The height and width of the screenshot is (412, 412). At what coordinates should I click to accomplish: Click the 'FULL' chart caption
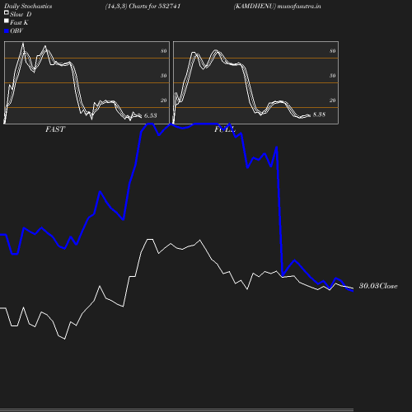pyautogui.click(x=225, y=129)
